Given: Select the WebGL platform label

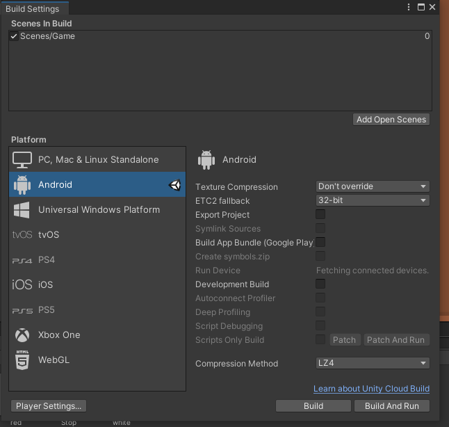Looking at the screenshot, I should 54,360.
